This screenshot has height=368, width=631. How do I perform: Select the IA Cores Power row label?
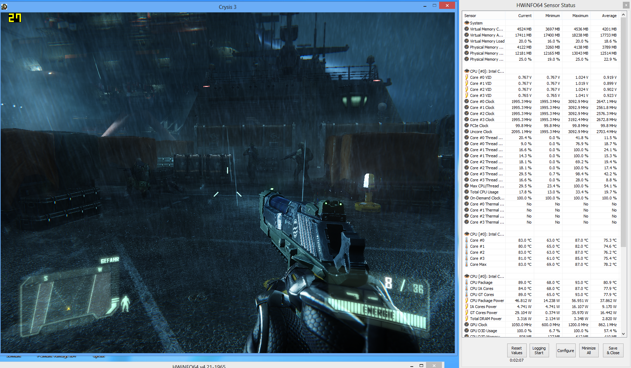click(x=483, y=307)
